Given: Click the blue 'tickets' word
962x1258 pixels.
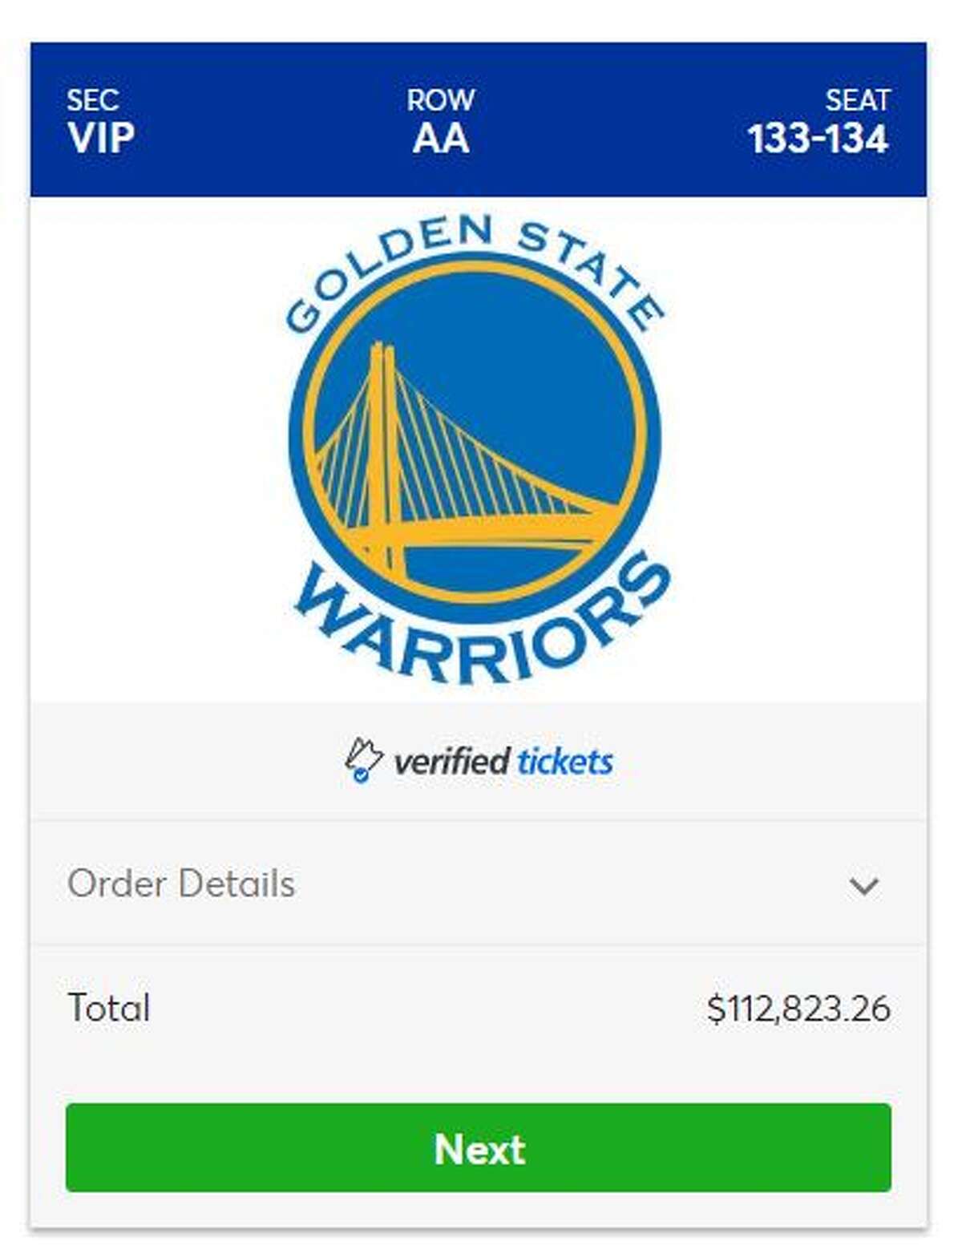Looking at the screenshot, I should pyautogui.click(x=564, y=761).
